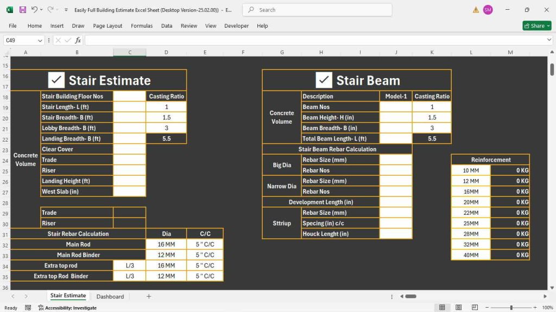This screenshot has height=312, width=556.
Task: Toggle the Stair Beam checkbox
Action: point(324,80)
